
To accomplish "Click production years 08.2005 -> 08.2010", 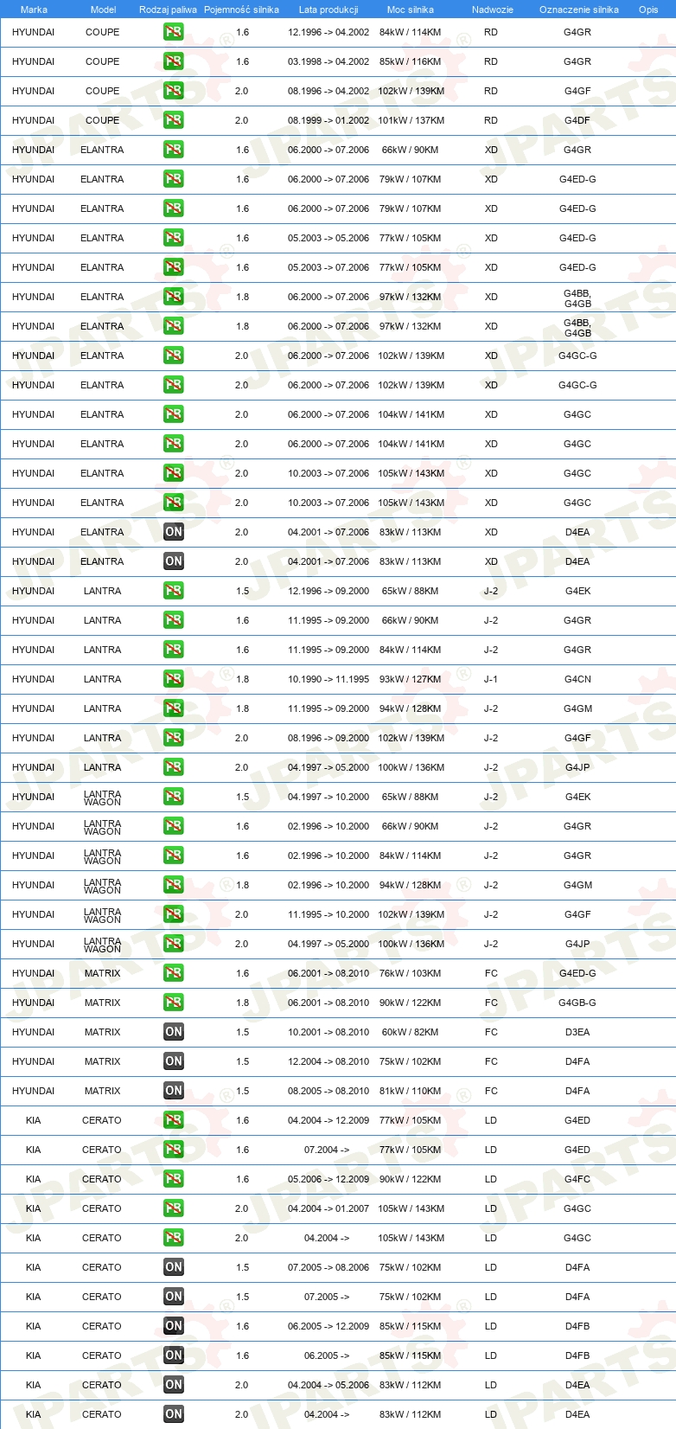I will pyautogui.click(x=328, y=1091).
